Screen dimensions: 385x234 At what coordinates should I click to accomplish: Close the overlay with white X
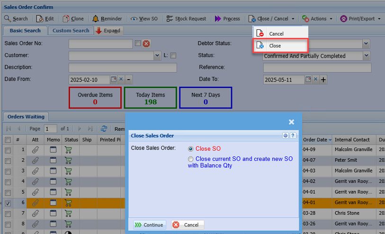point(291,122)
